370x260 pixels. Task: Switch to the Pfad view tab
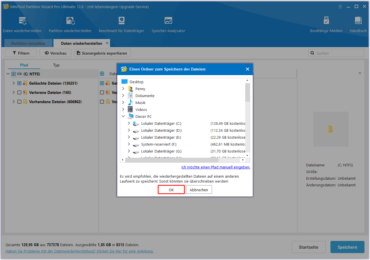(24, 65)
